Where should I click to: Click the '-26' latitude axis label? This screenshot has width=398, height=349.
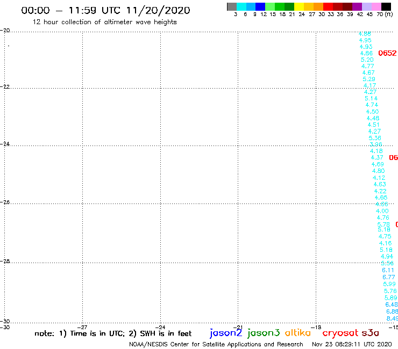click(5, 202)
